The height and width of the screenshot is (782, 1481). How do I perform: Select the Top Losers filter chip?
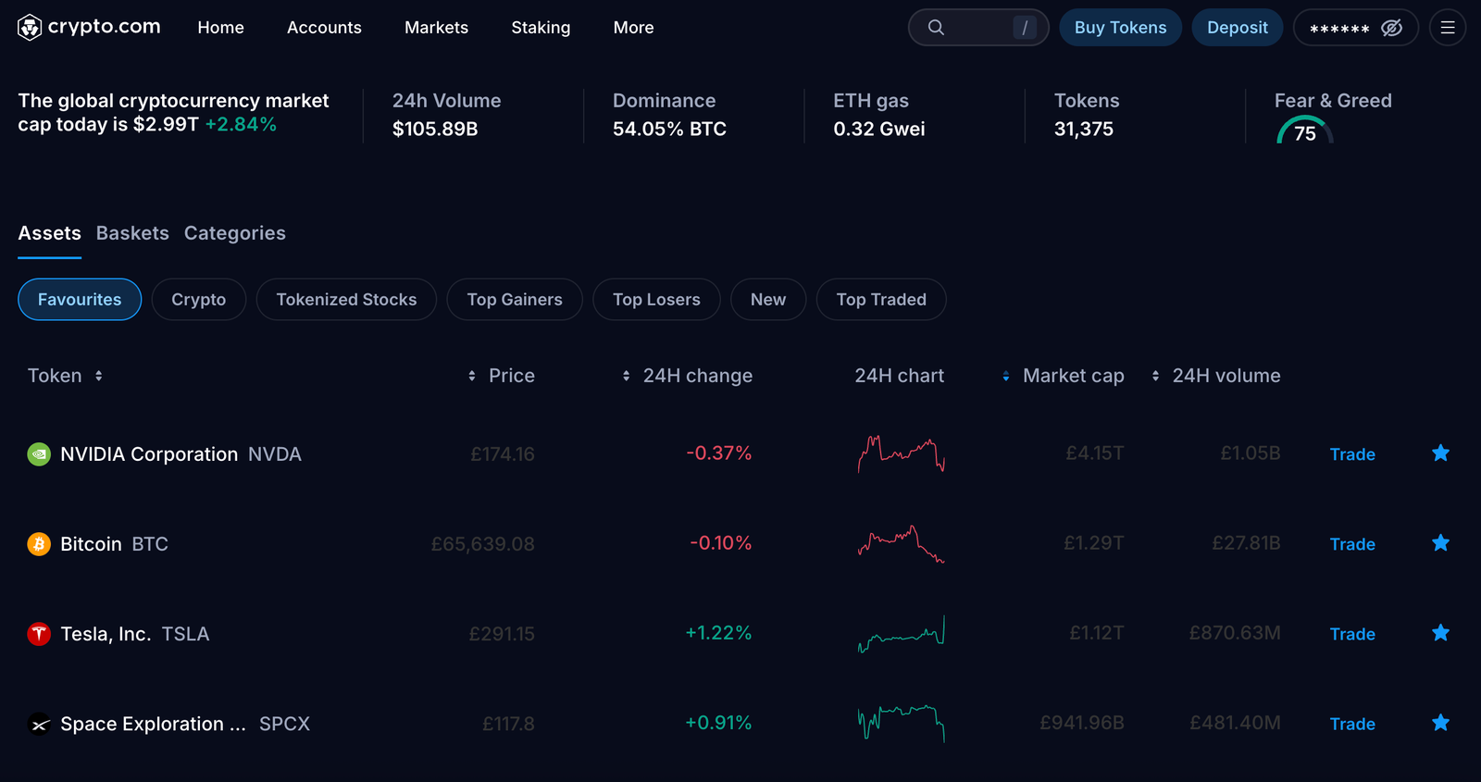656,300
